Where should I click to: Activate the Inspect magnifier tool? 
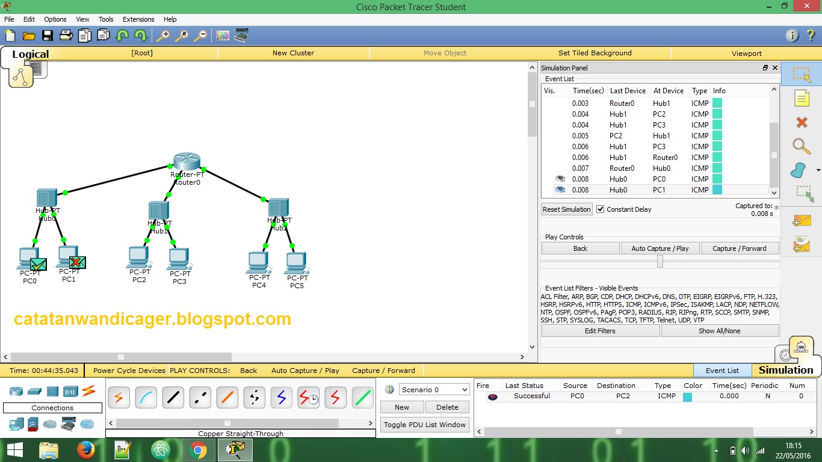click(800, 146)
